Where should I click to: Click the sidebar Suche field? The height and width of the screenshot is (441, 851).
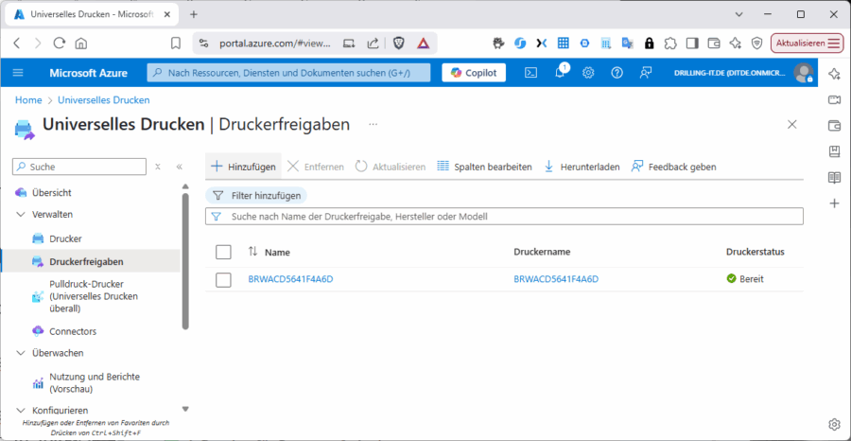click(x=79, y=167)
